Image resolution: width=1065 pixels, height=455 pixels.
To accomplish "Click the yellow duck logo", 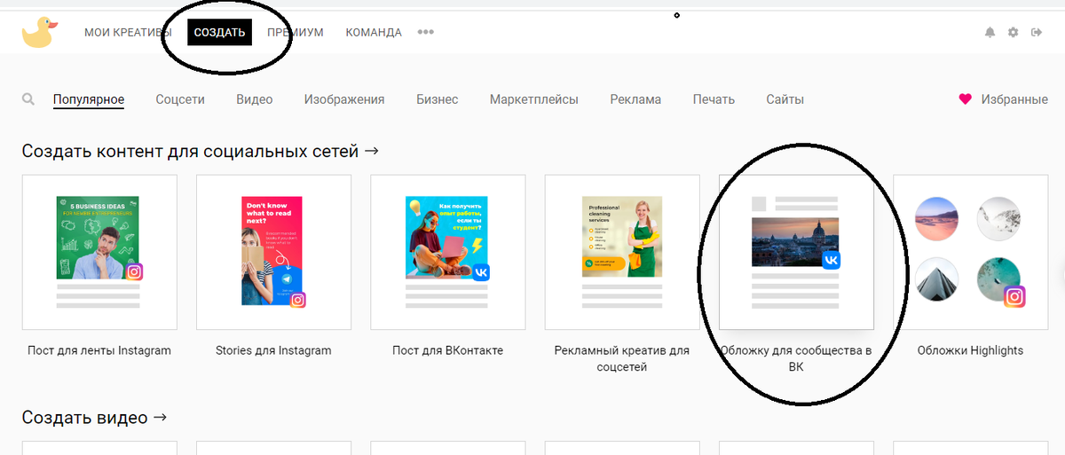I will point(40,32).
